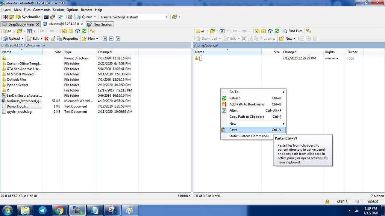Refresh the remote panel icon

(277, 31)
